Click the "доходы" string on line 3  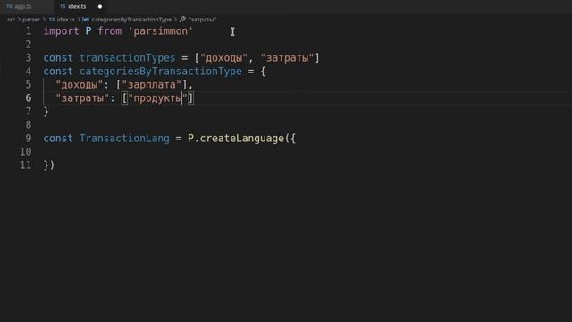coord(223,57)
